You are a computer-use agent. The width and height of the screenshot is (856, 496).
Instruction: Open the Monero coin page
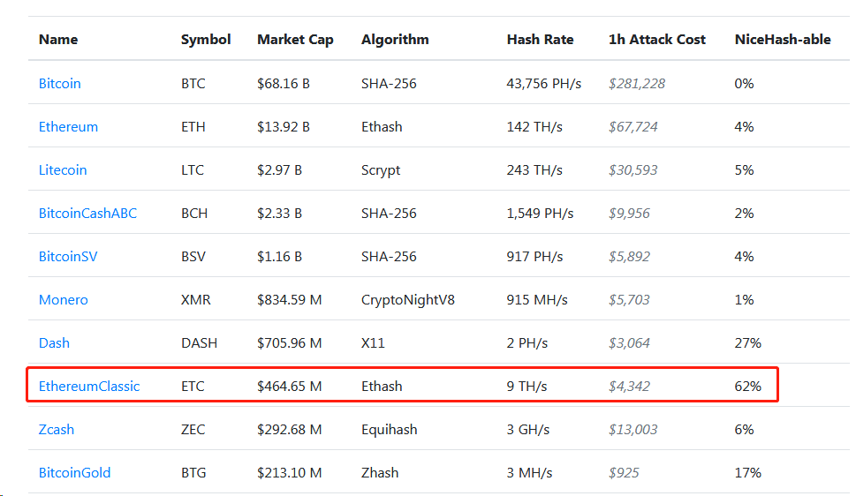[x=64, y=299]
